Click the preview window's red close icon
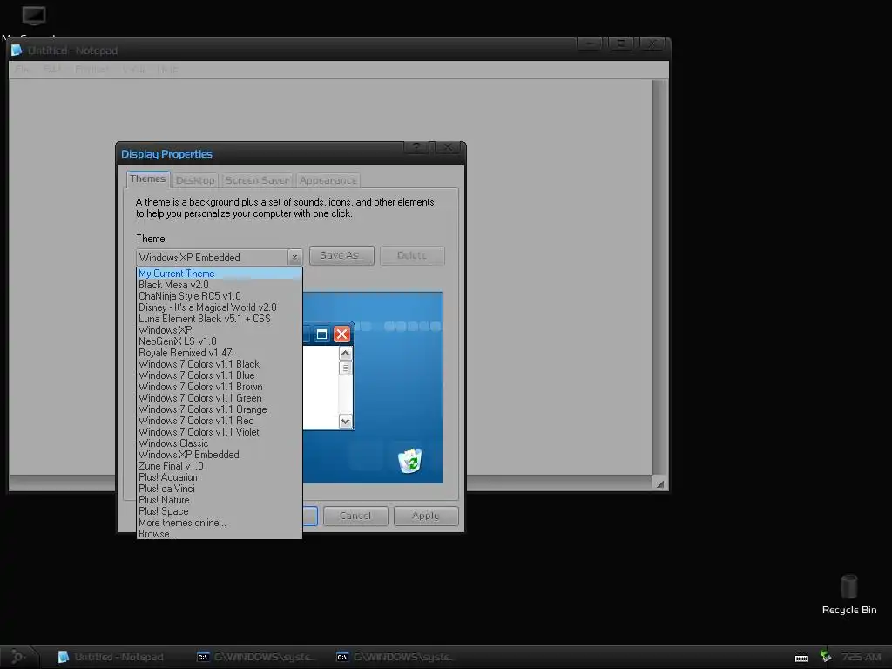This screenshot has height=669, width=892. coord(341,334)
